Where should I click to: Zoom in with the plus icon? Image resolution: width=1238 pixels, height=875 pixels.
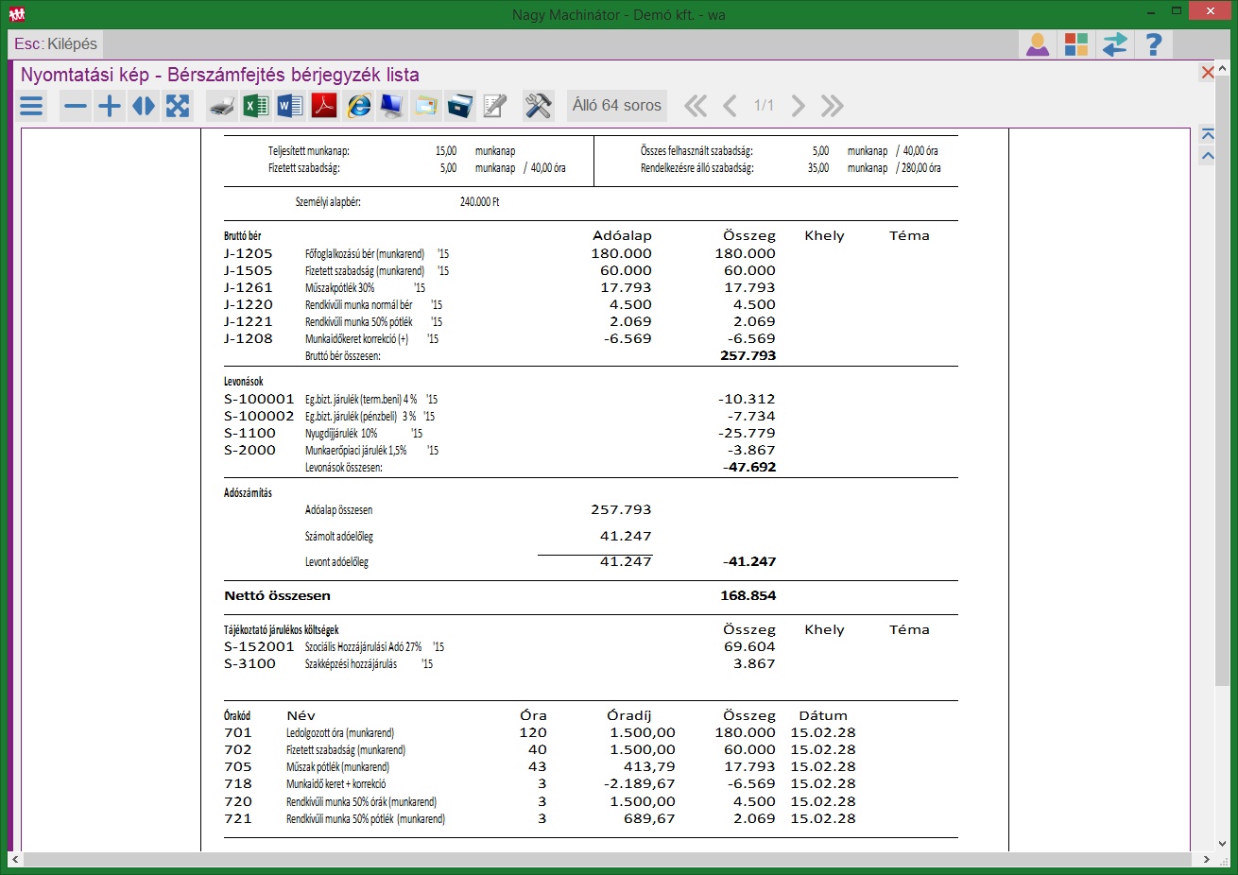pyautogui.click(x=110, y=106)
